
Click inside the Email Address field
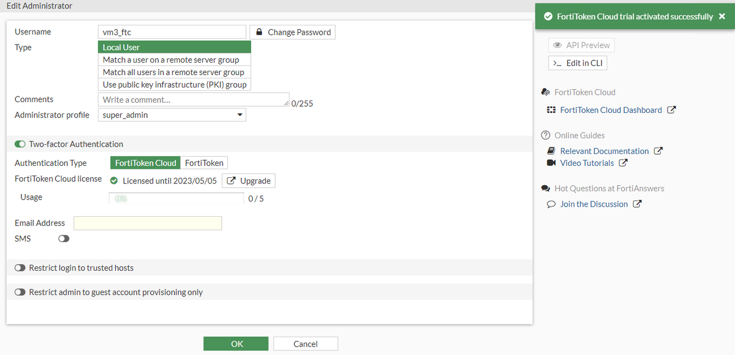(x=147, y=223)
